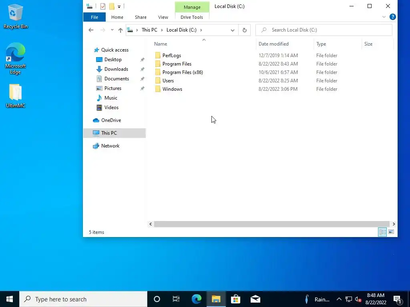Click the left arrow of horizontal scrollbar
This screenshot has height=307, width=410.
pos(151,224)
